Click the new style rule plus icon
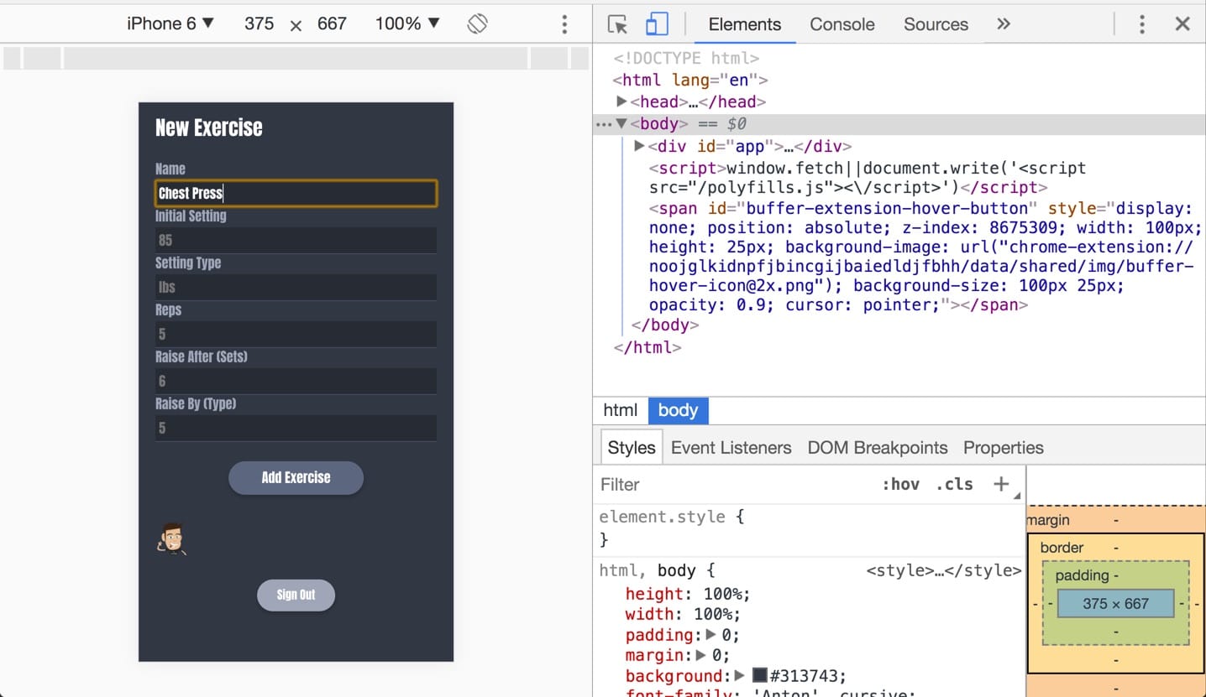This screenshot has height=697, width=1206. pyautogui.click(x=1001, y=484)
